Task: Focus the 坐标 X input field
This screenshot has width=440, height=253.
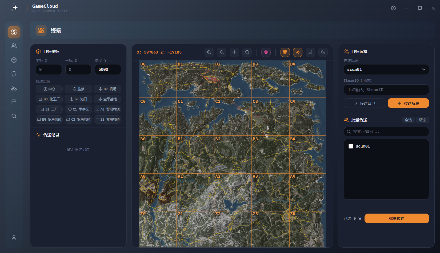Action: pyautogui.click(x=49, y=70)
